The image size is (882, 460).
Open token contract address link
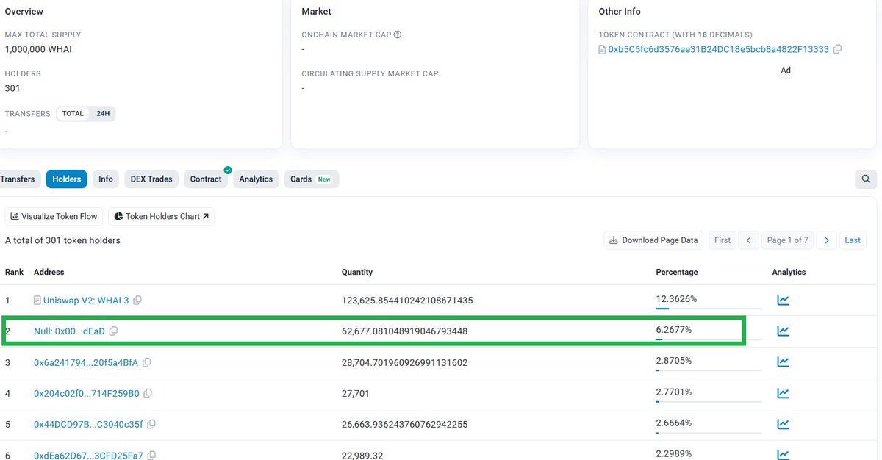pyautogui.click(x=718, y=49)
